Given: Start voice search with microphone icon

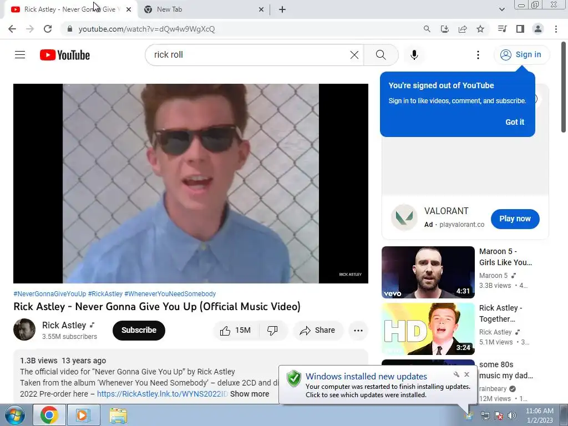Looking at the screenshot, I should tap(414, 55).
